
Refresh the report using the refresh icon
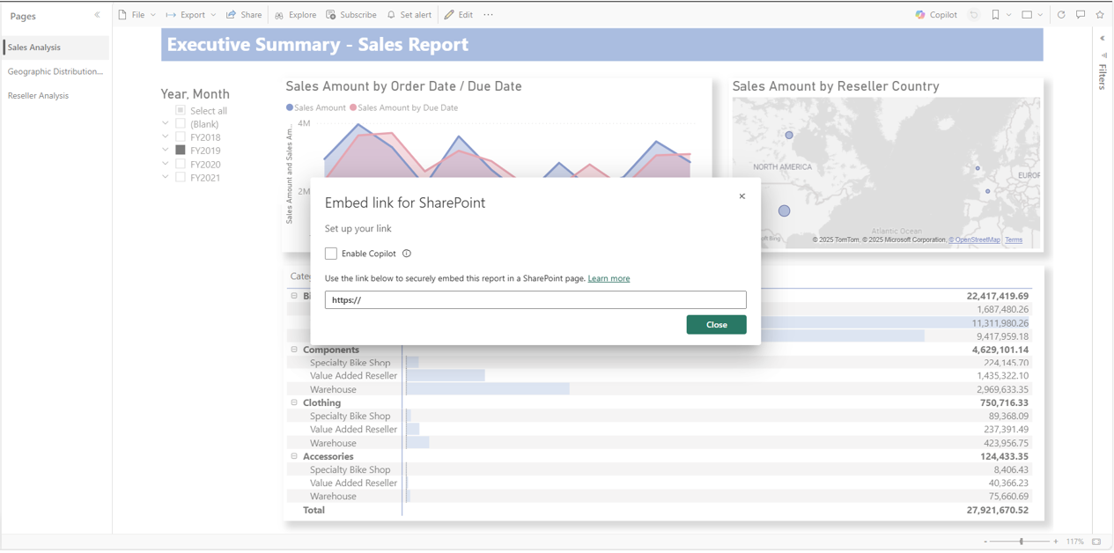coord(1060,14)
